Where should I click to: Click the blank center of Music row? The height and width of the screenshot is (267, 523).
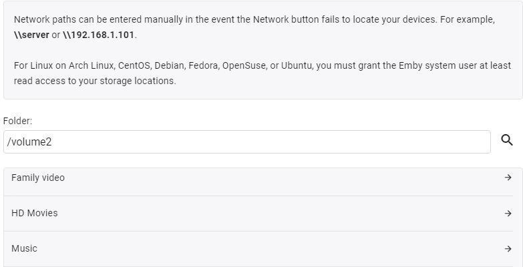[267, 249]
